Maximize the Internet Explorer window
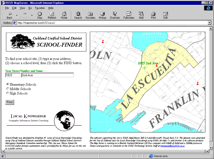 tap(207, 3)
